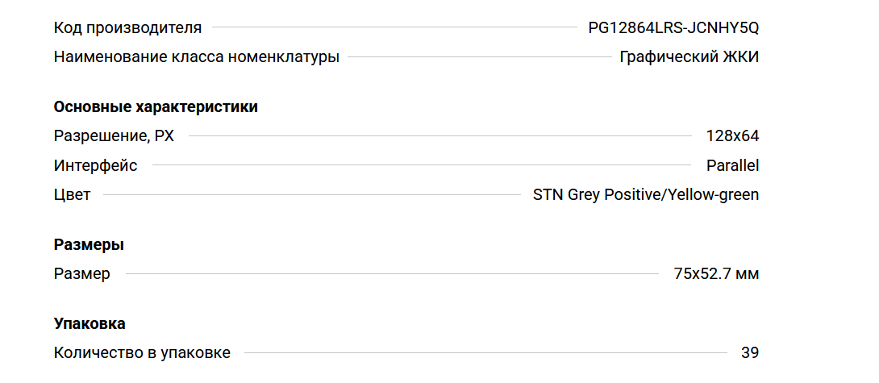Screen dimensions: 879x383
Task: Click the 'Упаковка' section heading
Action: [90, 323]
